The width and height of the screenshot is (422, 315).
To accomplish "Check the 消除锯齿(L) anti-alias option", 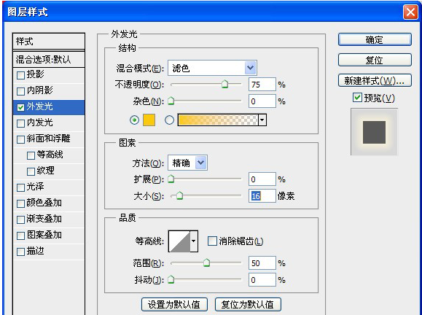I will click(212, 241).
